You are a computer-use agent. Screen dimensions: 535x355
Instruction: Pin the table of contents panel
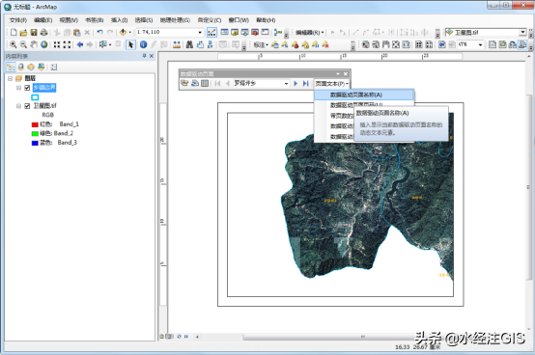pyautogui.click(x=144, y=56)
